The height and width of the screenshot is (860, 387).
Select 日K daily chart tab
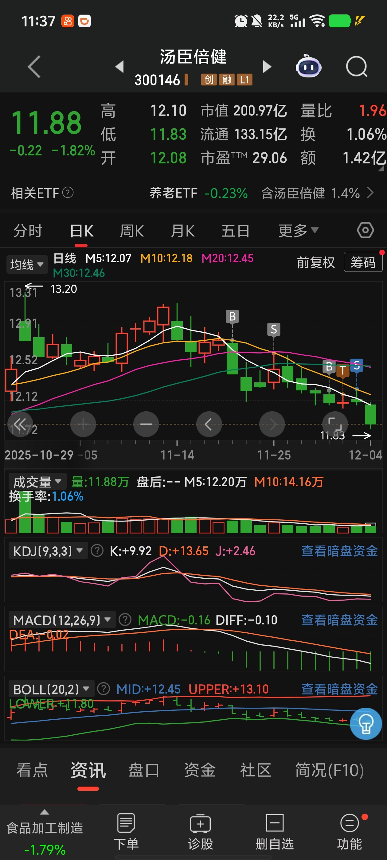(81, 231)
